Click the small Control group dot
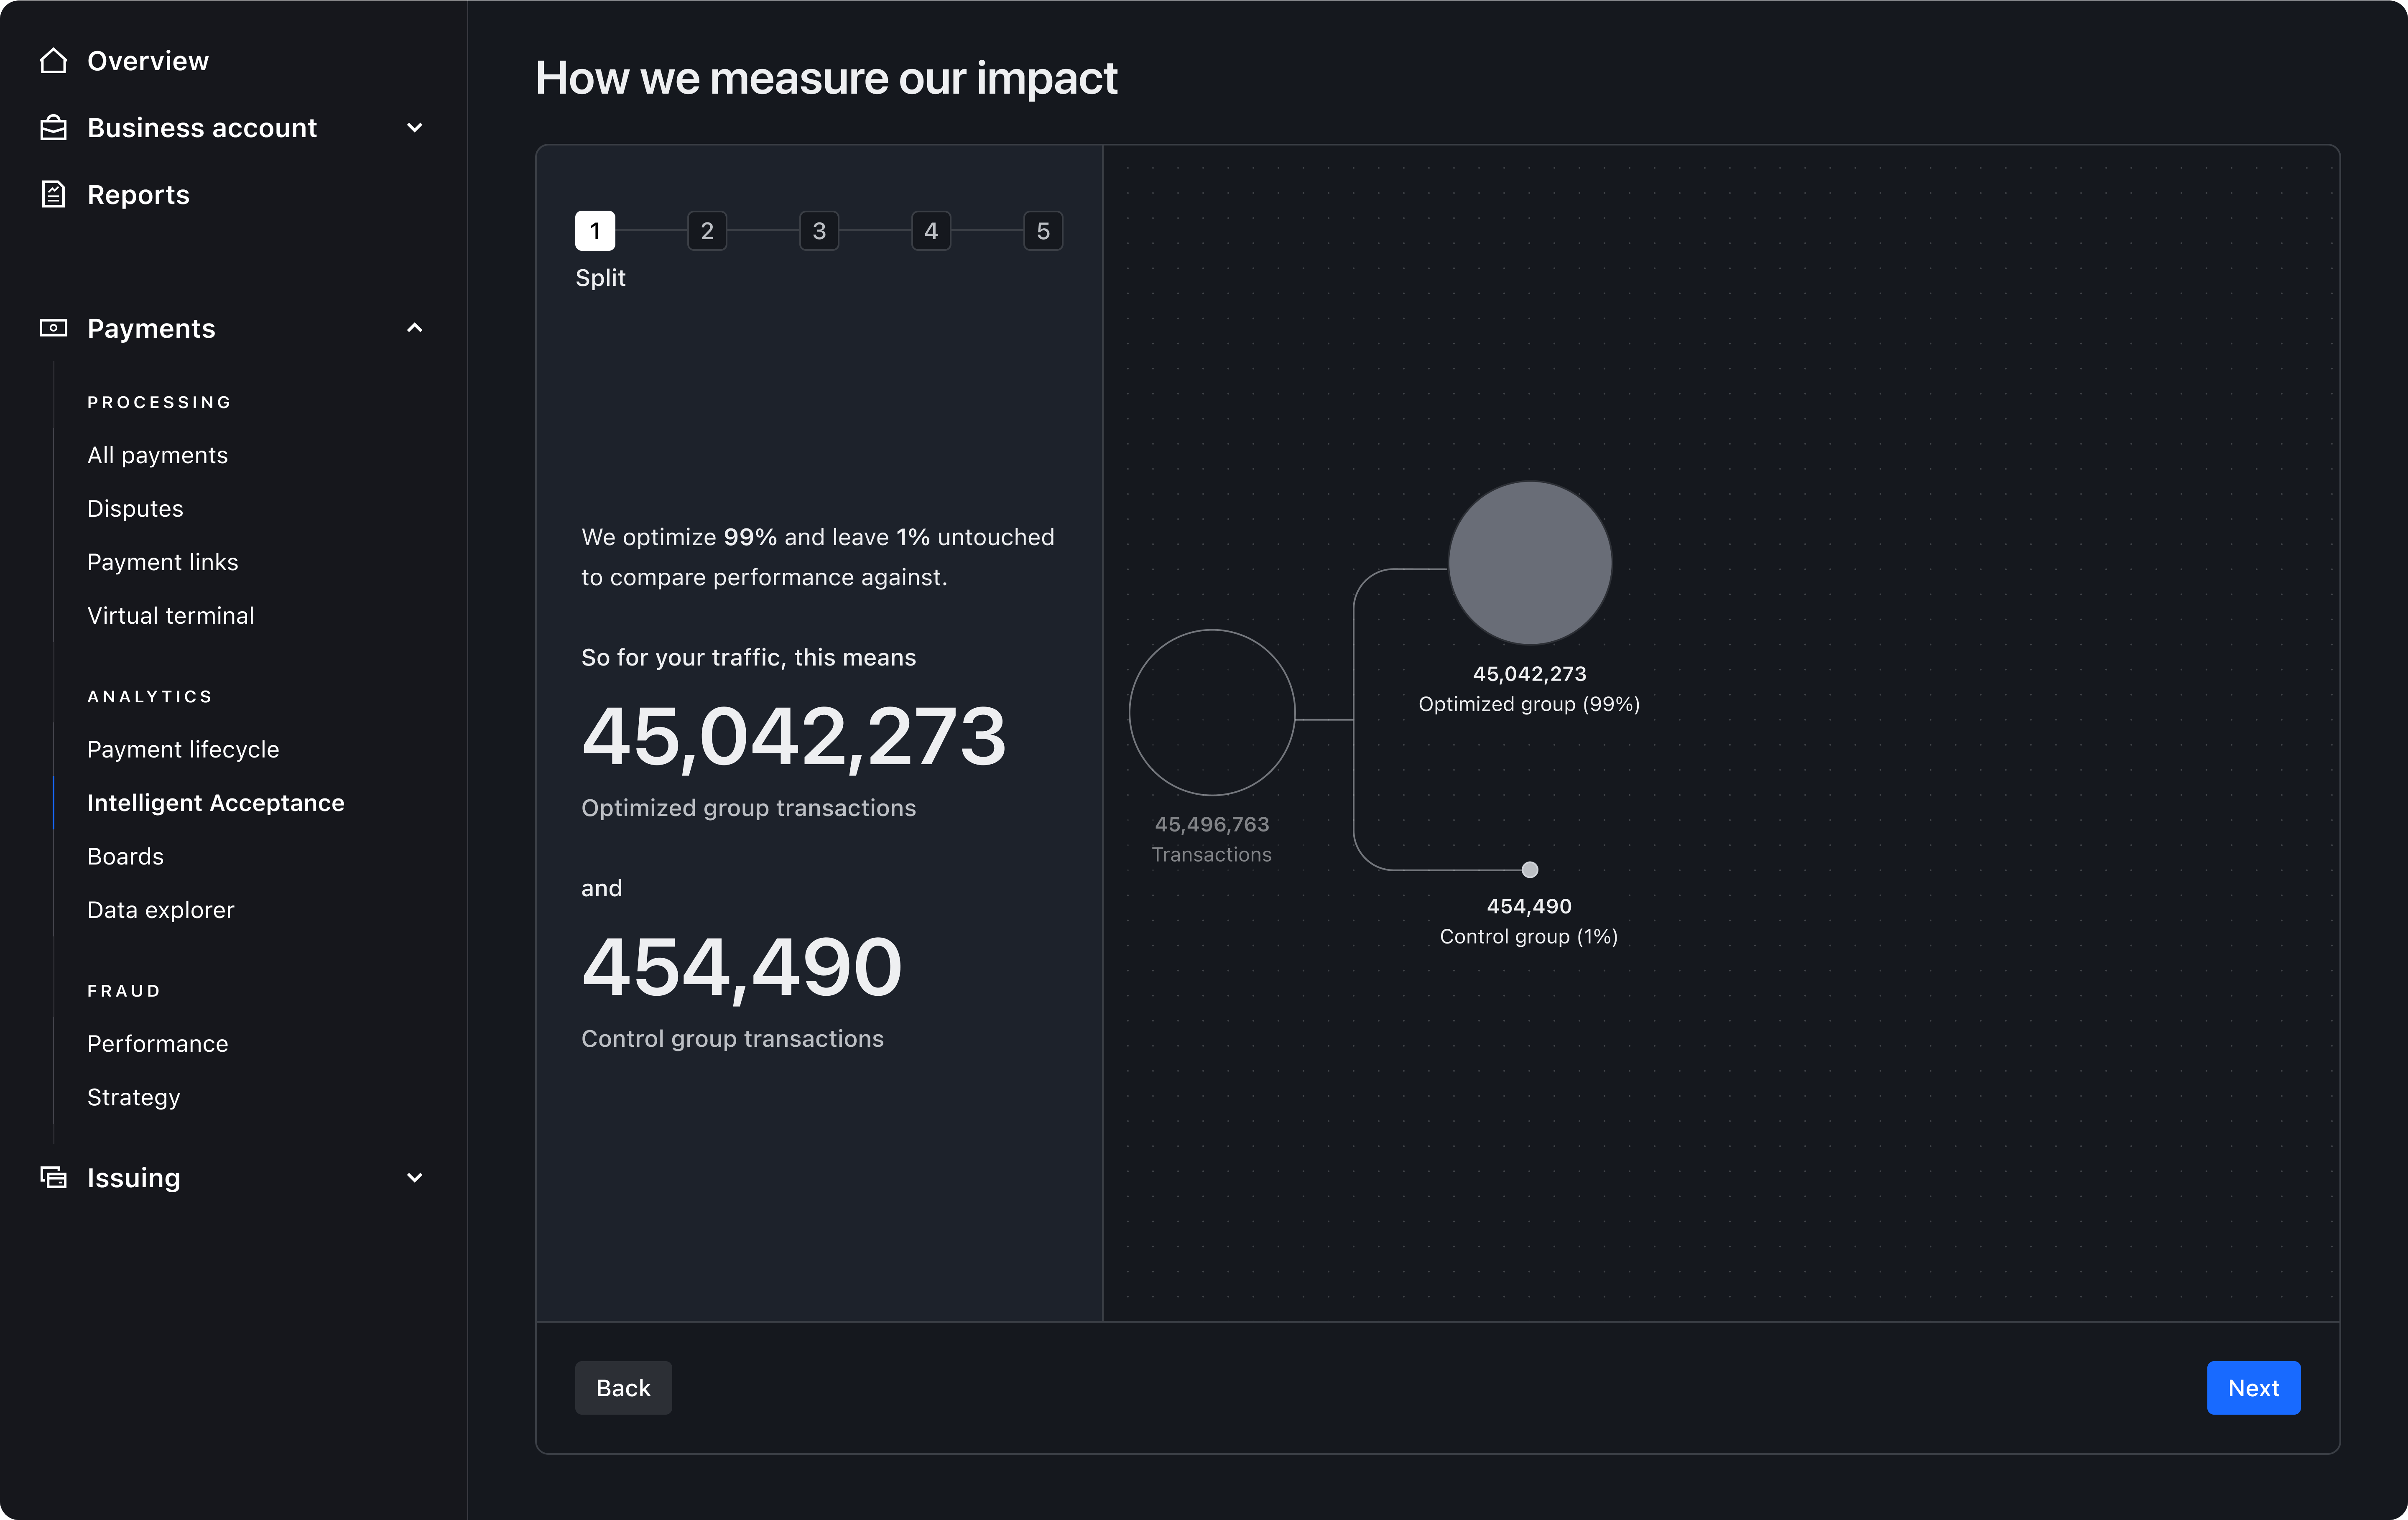The width and height of the screenshot is (2408, 1520). tap(1530, 869)
